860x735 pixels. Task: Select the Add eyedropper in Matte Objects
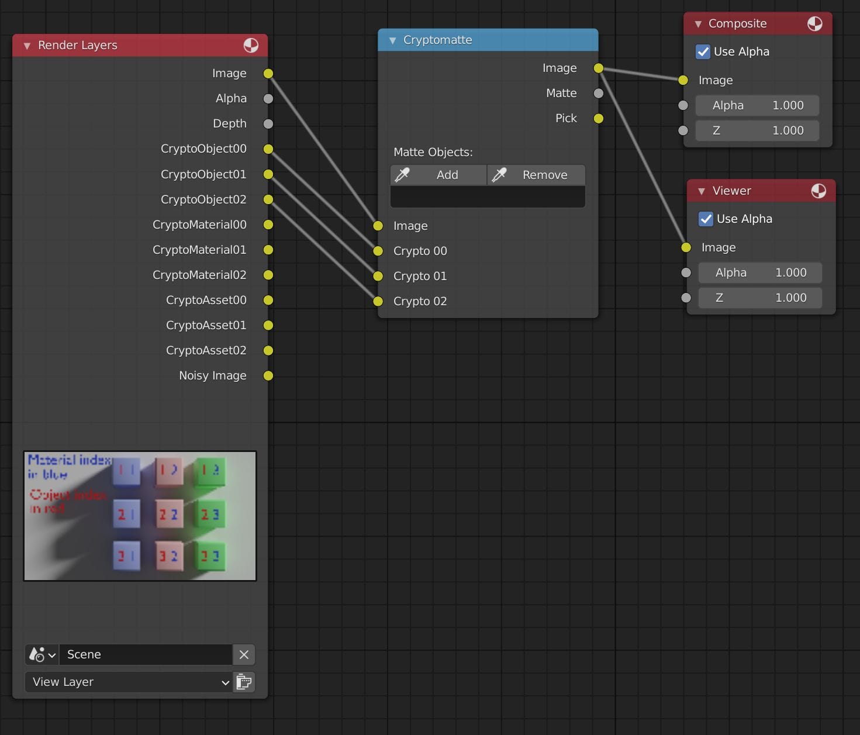[403, 174]
